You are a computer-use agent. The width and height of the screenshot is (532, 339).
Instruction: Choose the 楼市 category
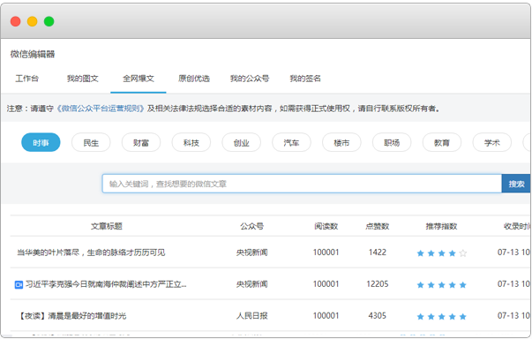(x=341, y=142)
